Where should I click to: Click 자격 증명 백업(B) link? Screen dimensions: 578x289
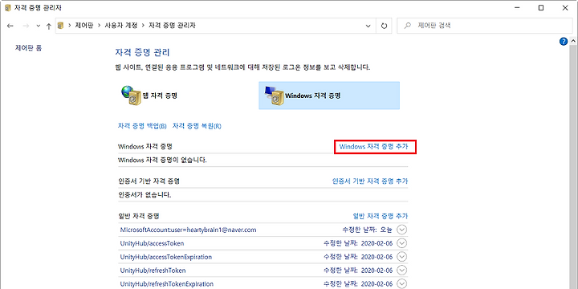pos(142,126)
